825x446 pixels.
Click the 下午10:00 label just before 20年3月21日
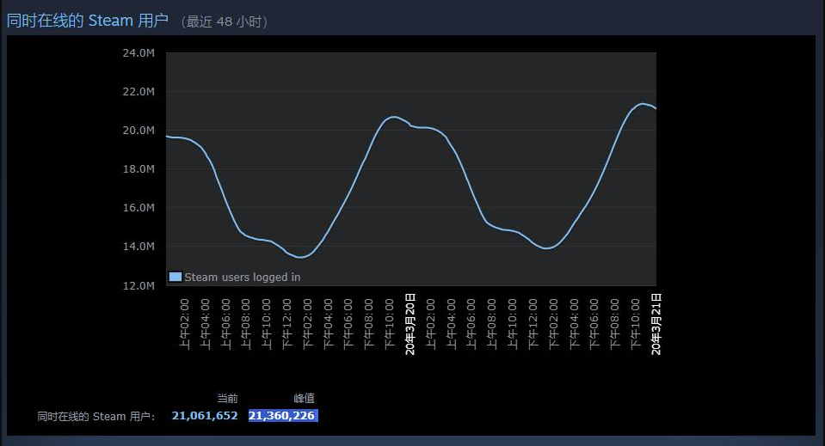[x=636, y=324]
